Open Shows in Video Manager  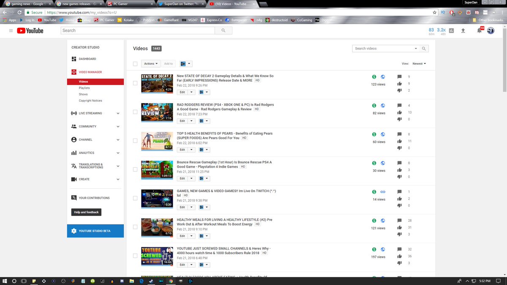83,94
